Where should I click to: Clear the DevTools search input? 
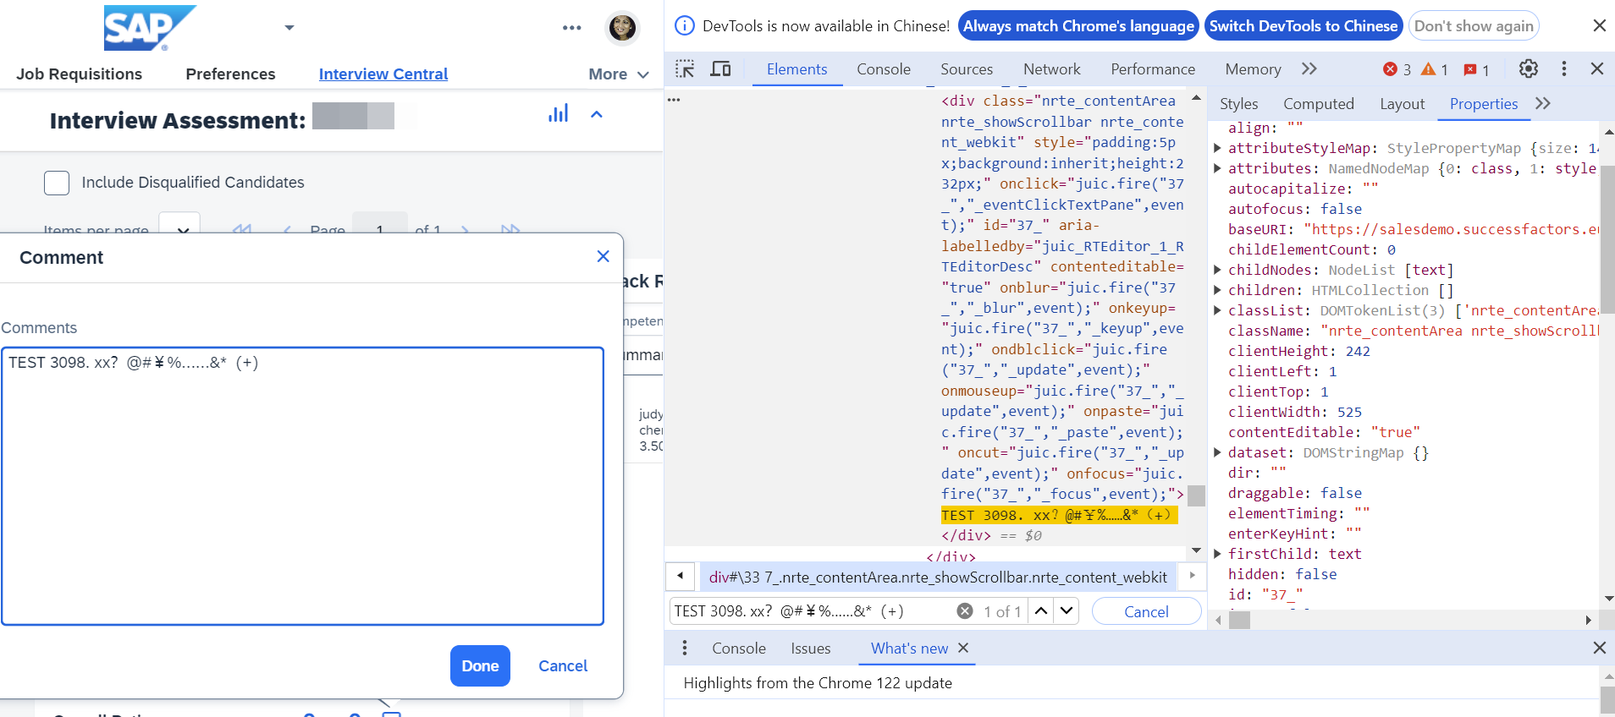point(964,611)
